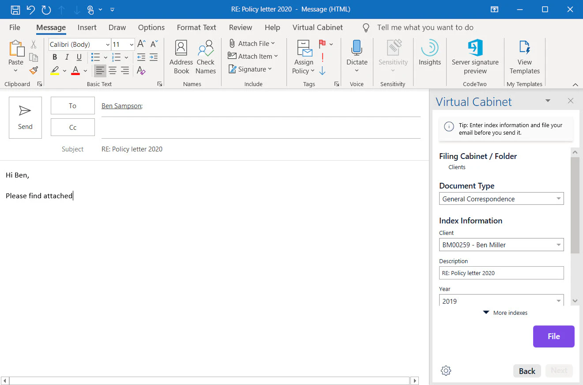Go Back in the Virtual Cabinet pane
This screenshot has height=385, width=583.
tap(527, 370)
